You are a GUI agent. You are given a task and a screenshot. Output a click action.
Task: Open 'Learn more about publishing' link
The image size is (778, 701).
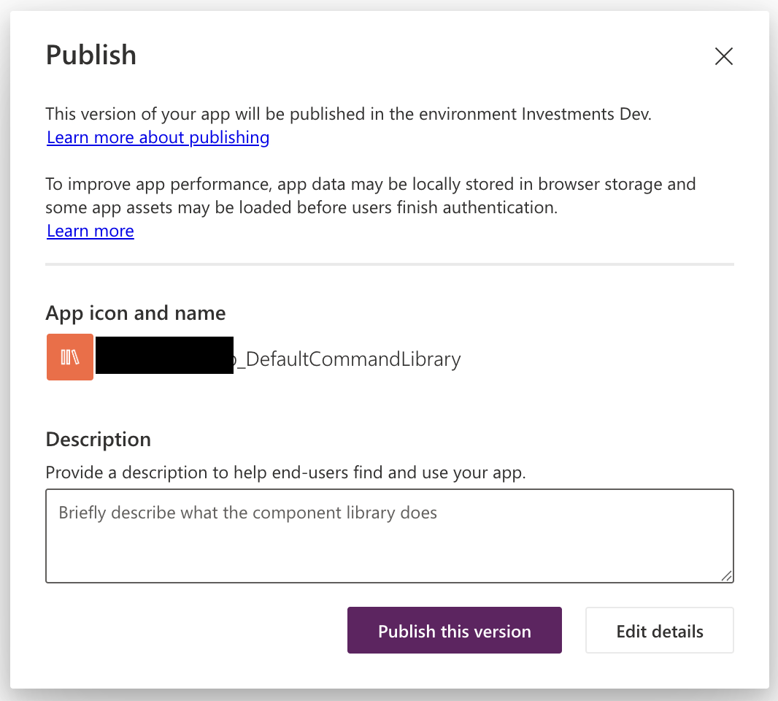pos(158,137)
